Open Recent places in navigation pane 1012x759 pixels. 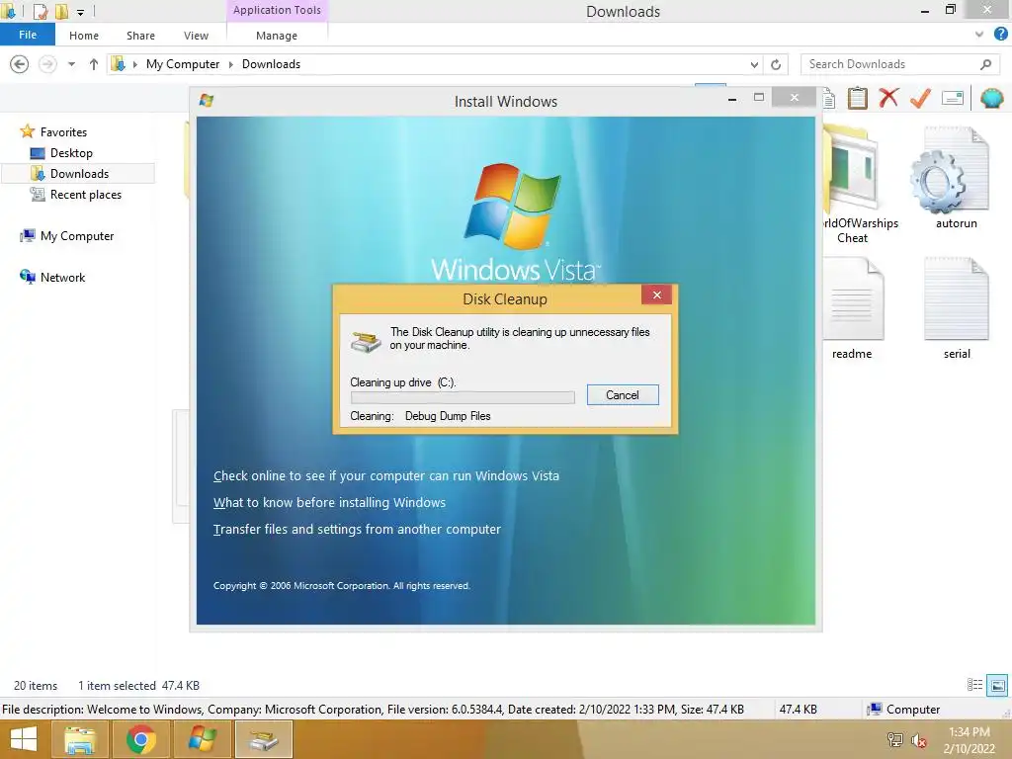click(85, 195)
